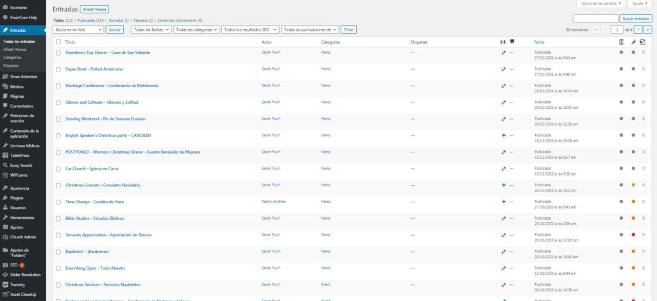Expand the Todas las fechas filter

(x=151, y=29)
